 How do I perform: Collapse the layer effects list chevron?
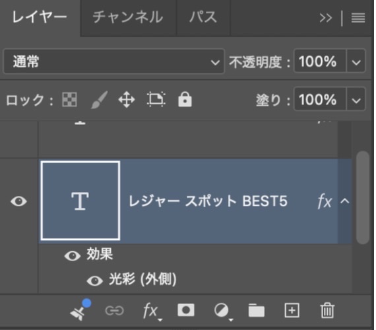345,201
